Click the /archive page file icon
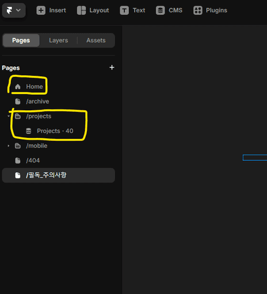Screen dimensions: 267x294 point(18,102)
